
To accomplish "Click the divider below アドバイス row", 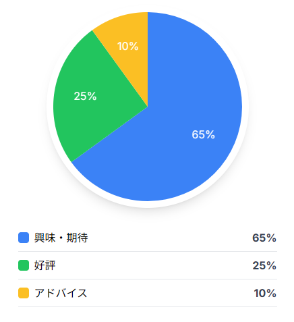I will pyautogui.click(x=148, y=306).
